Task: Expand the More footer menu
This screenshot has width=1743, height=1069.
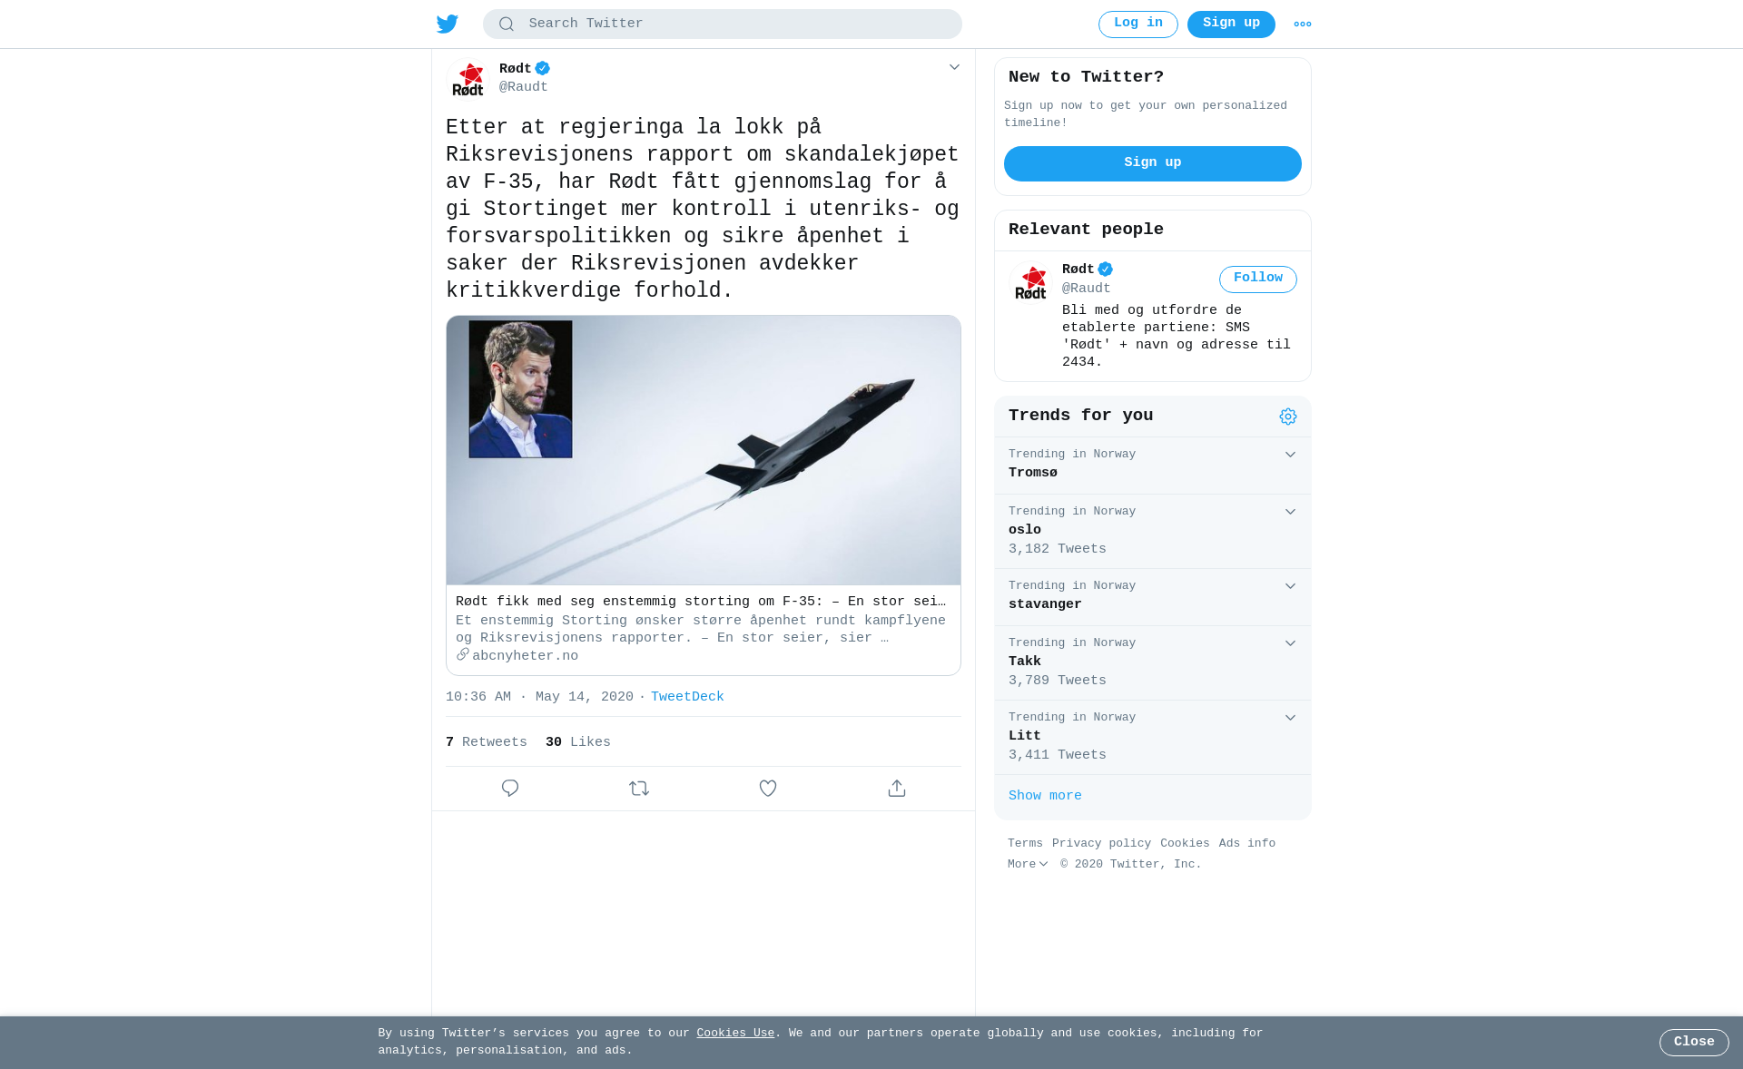Action: click(x=1028, y=865)
